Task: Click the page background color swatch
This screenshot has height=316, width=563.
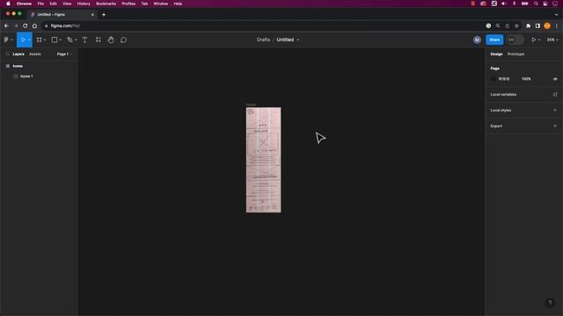Action: 493,79
